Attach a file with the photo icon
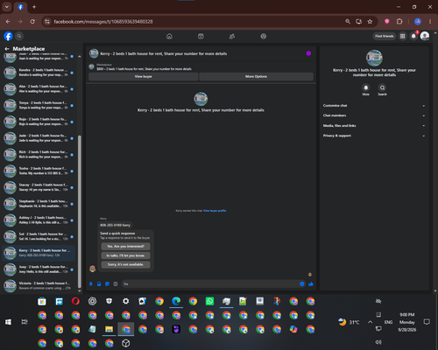Image resolution: width=438 pixels, height=350 pixels. click(x=99, y=283)
